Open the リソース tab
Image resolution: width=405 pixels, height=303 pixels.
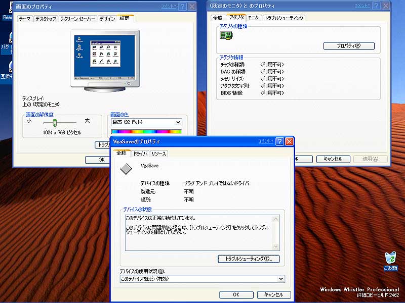point(159,154)
